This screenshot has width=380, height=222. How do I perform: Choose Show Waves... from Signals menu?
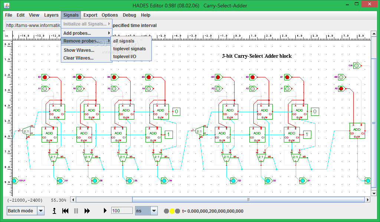pos(86,50)
